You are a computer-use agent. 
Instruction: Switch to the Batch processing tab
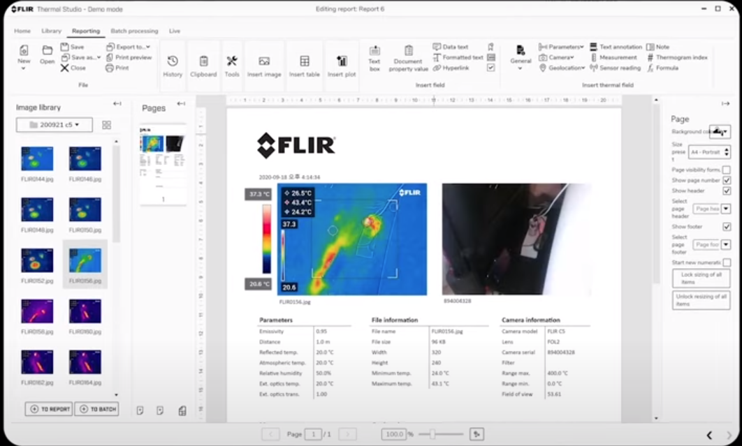(x=134, y=31)
